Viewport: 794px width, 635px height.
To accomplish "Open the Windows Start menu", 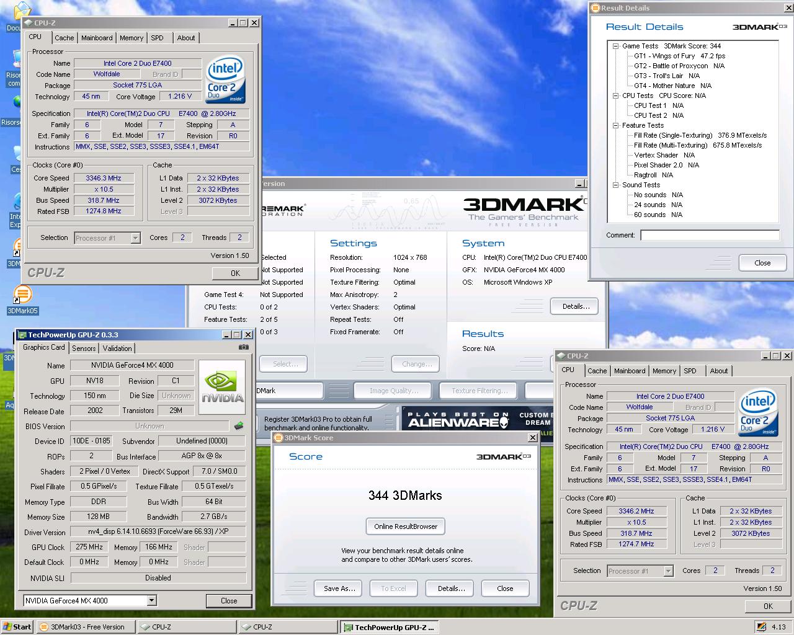I will click(x=17, y=627).
